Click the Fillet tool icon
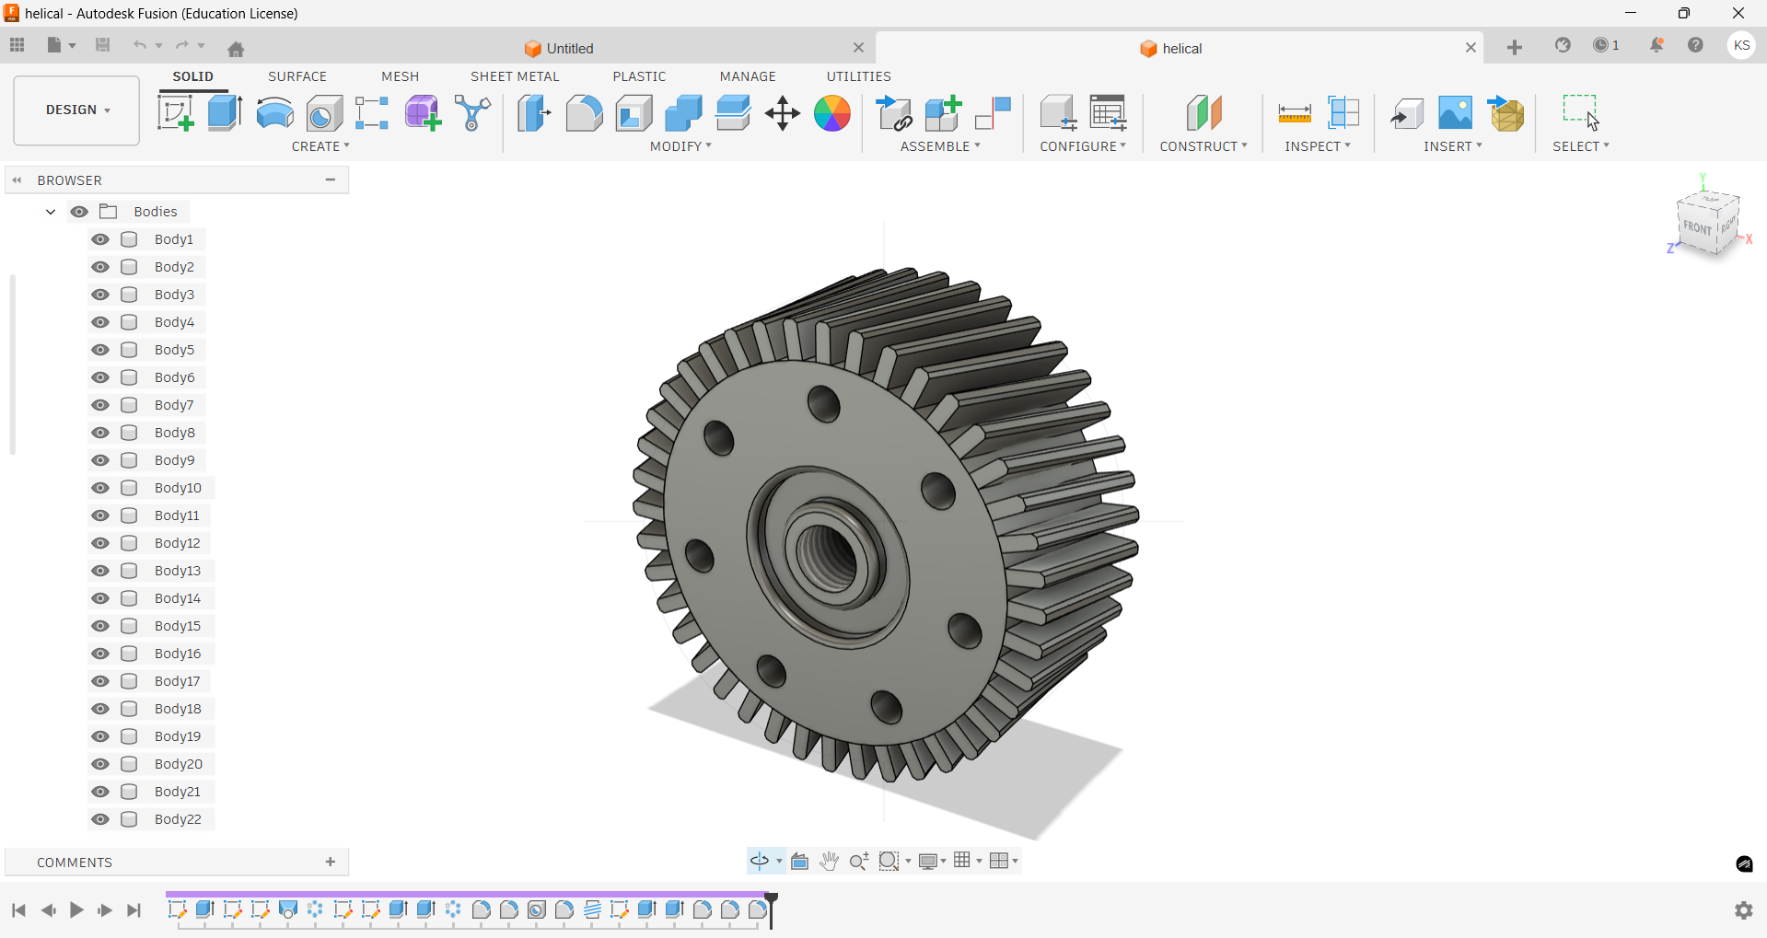 coord(584,113)
